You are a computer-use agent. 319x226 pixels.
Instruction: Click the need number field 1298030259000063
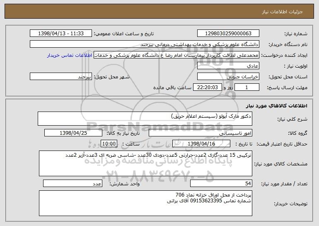(228, 33)
